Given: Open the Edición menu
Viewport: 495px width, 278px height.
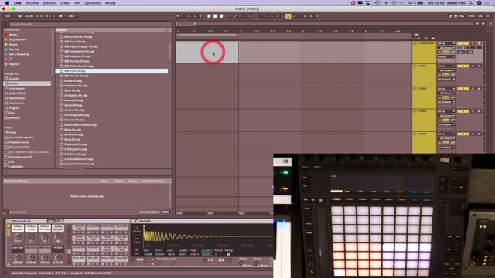Looking at the screenshot, I should pos(49,3).
